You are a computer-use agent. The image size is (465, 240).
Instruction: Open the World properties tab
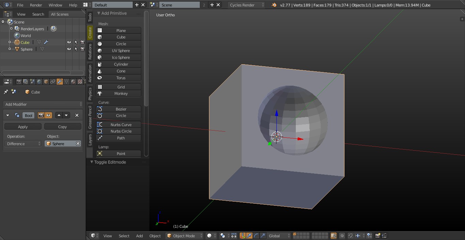[x=39, y=82]
